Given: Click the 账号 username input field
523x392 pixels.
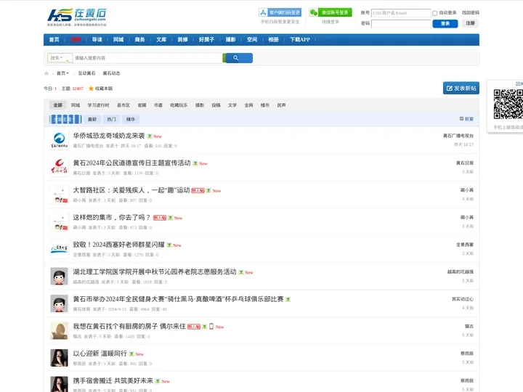Looking at the screenshot, I should (401, 13).
